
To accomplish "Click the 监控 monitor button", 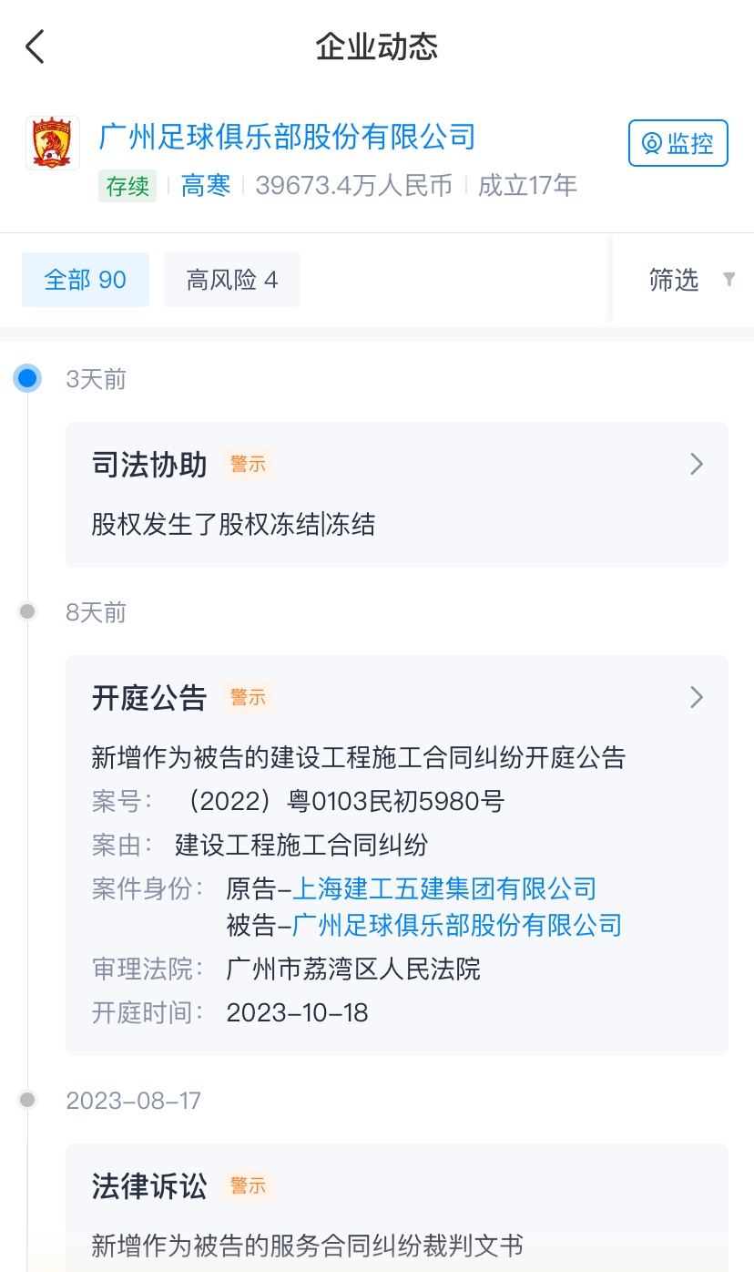I will (x=678, y=143).
